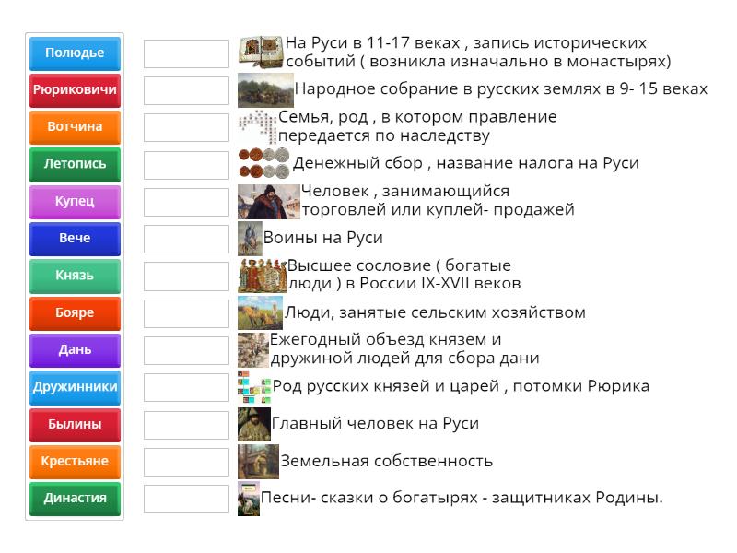Click the image beside 'Песни- сказки о богатырях'
Screen dimensions: 737x553
(x=248, y=498)
